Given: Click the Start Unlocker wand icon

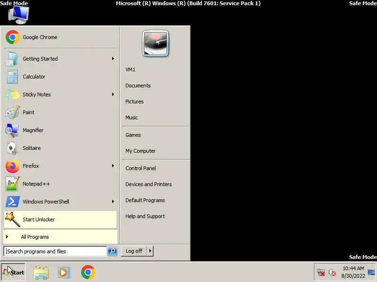Looking at the screenshot, I should [13, 219].
